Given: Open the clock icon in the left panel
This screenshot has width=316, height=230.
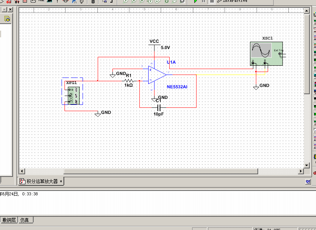Looking at the screenshot, I should 7,19.
